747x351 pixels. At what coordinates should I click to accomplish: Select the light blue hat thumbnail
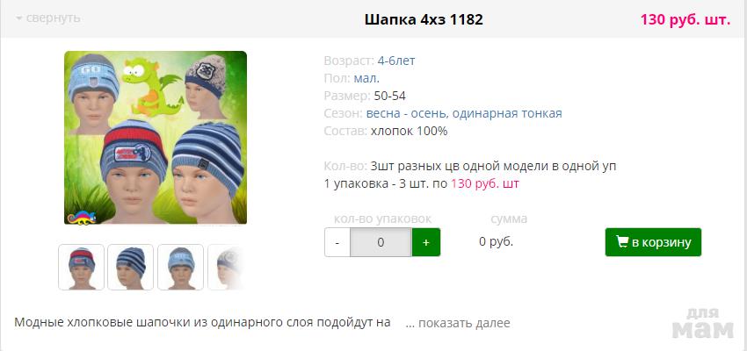pyautogui.click(x=180, y=267)
